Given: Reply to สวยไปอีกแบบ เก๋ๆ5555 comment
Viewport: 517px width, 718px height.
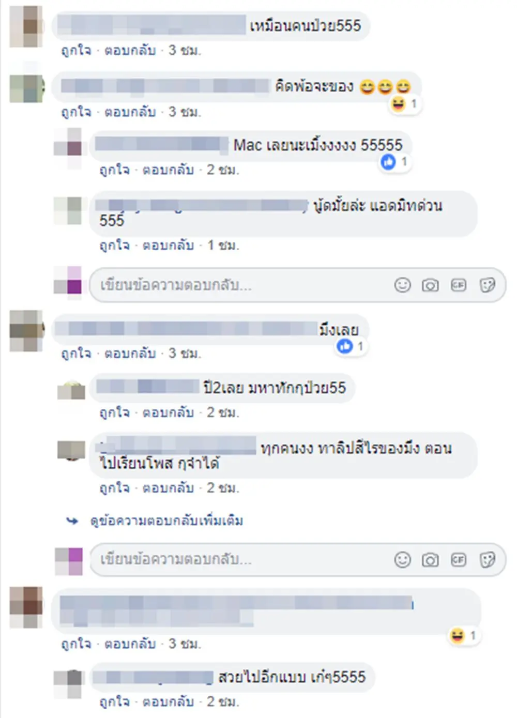Looking at the screenshot, I should point(168,701).
